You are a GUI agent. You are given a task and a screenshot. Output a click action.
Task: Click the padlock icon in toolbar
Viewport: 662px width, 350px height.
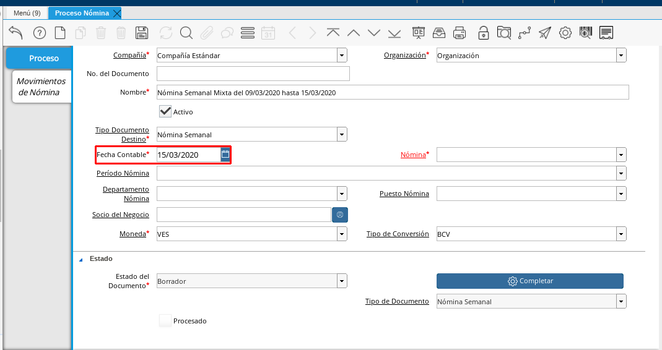[483, 33]
